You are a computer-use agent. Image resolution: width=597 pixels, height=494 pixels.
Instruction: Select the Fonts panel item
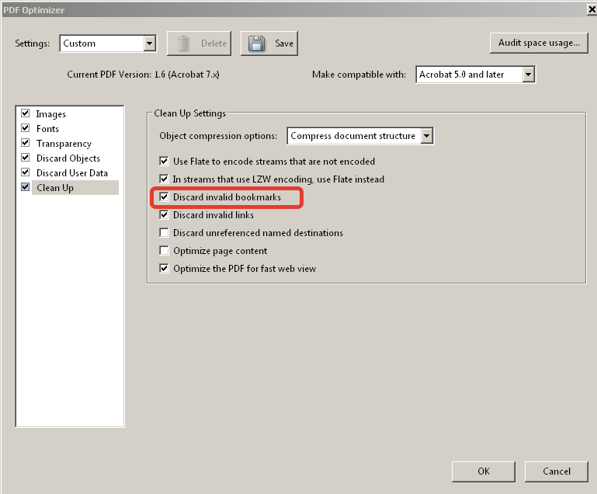pyautogui.click(x=47, y=129)
